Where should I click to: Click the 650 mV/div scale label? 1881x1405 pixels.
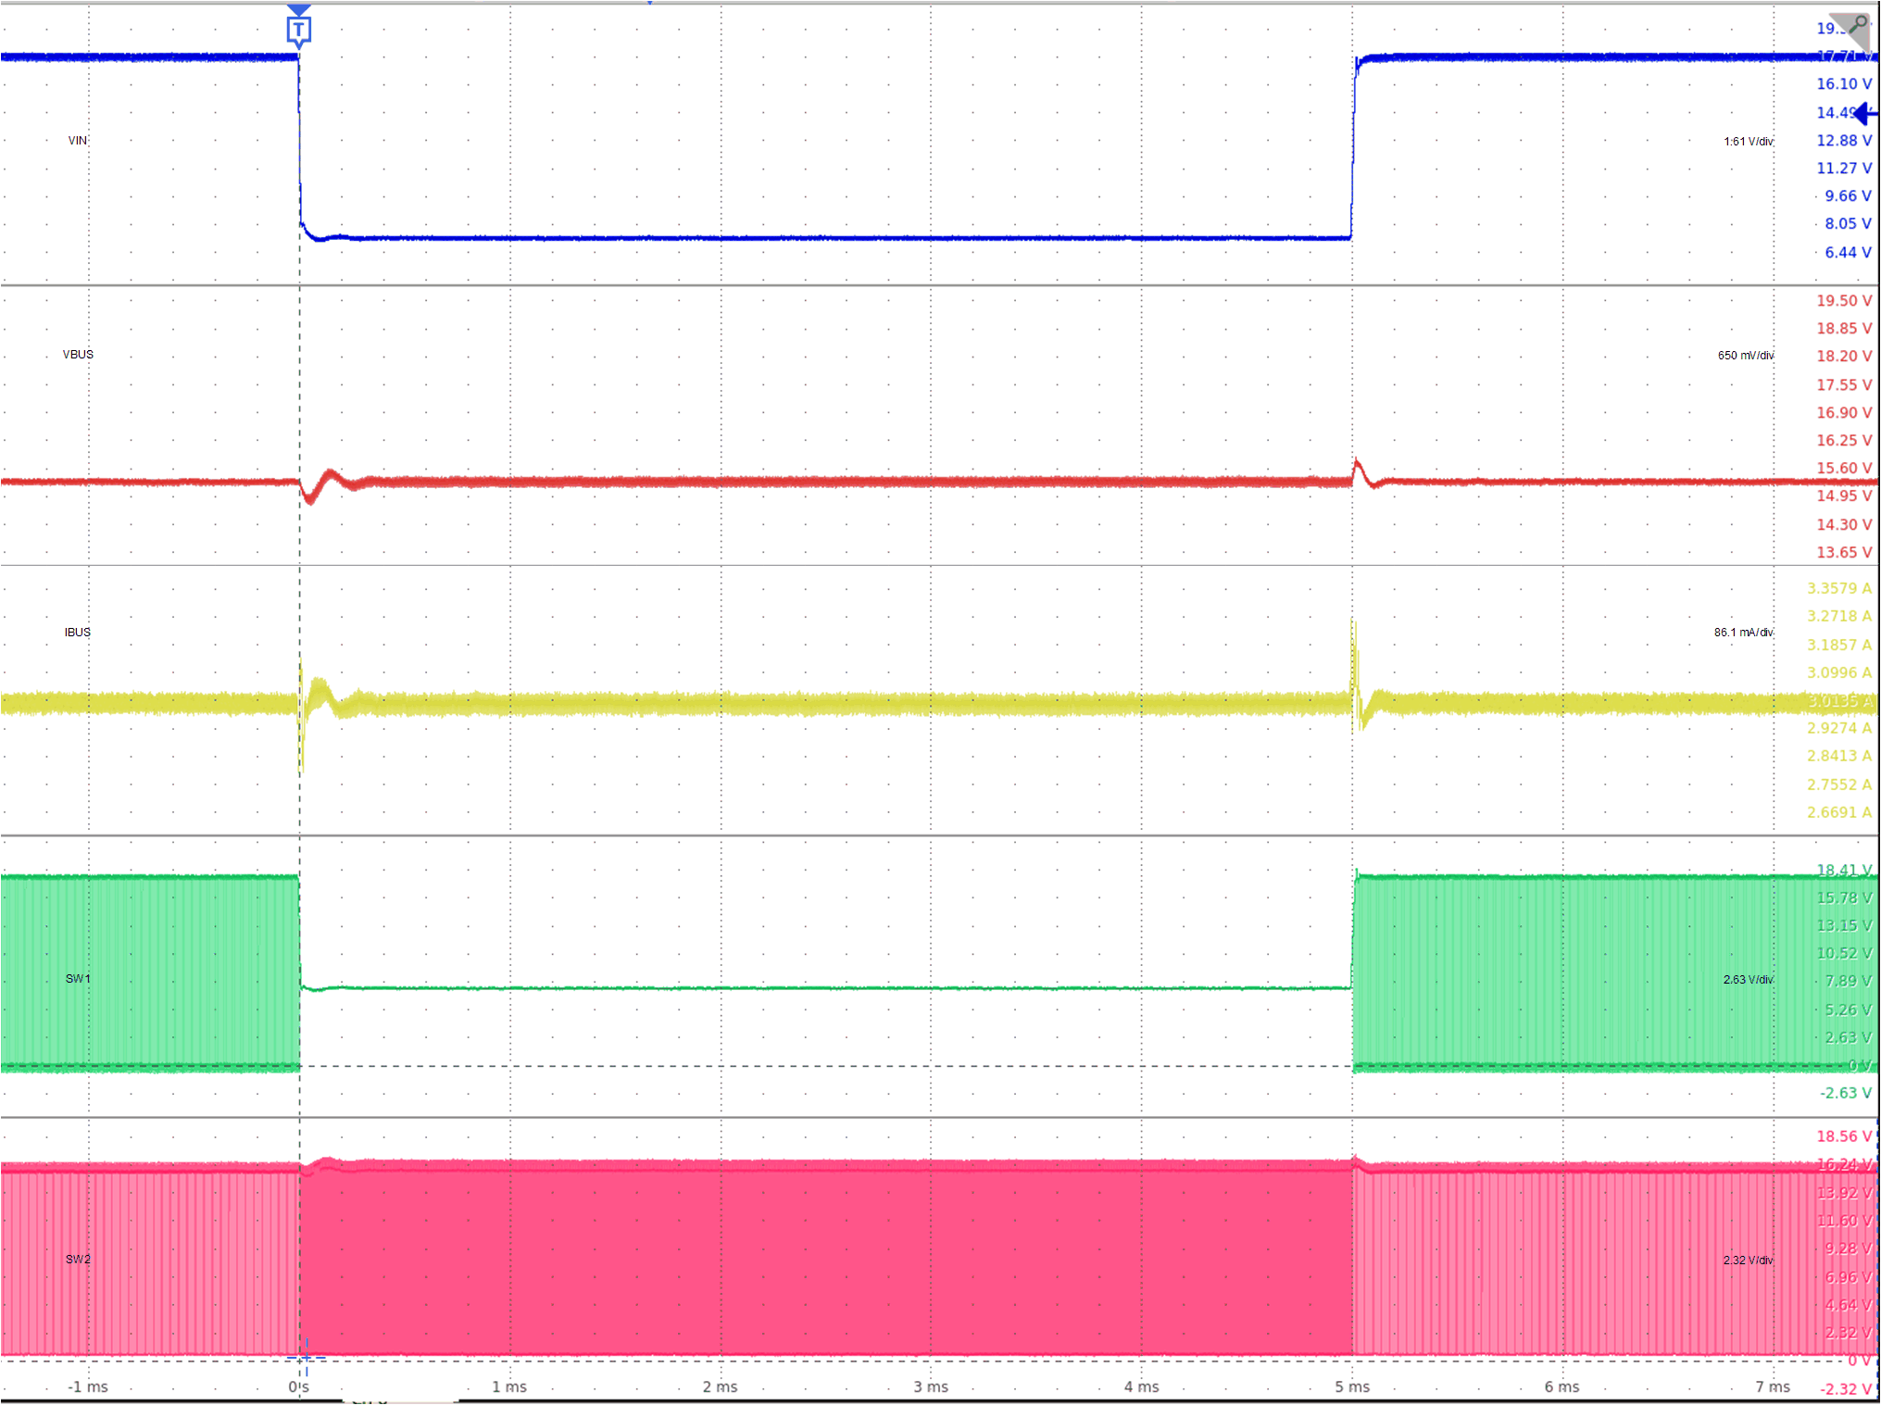[x=1746, y=356]
